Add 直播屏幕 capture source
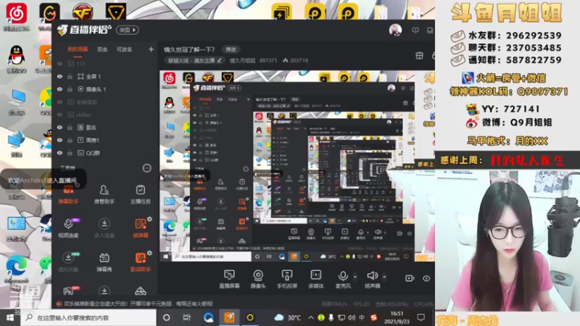The width and height of the screenshot is (580, 326). point(229,279)
